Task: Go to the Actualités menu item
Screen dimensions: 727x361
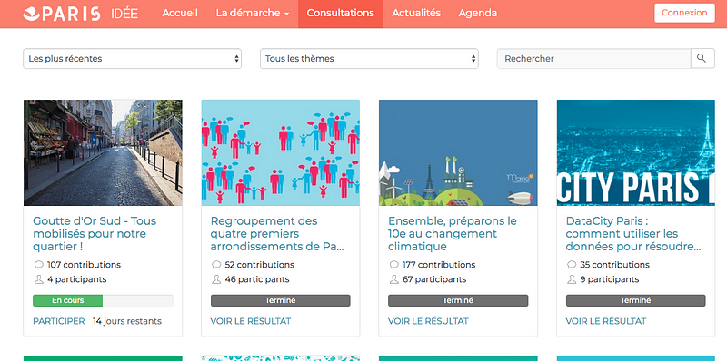Action: 416,14
